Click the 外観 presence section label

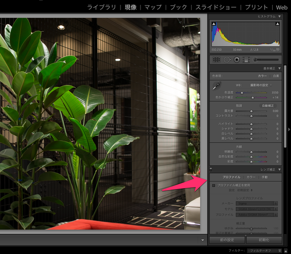(x=239, y=147)
